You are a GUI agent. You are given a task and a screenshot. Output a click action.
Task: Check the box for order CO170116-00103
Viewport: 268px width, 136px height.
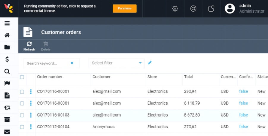pyautogui.click(x=22, y=115)
